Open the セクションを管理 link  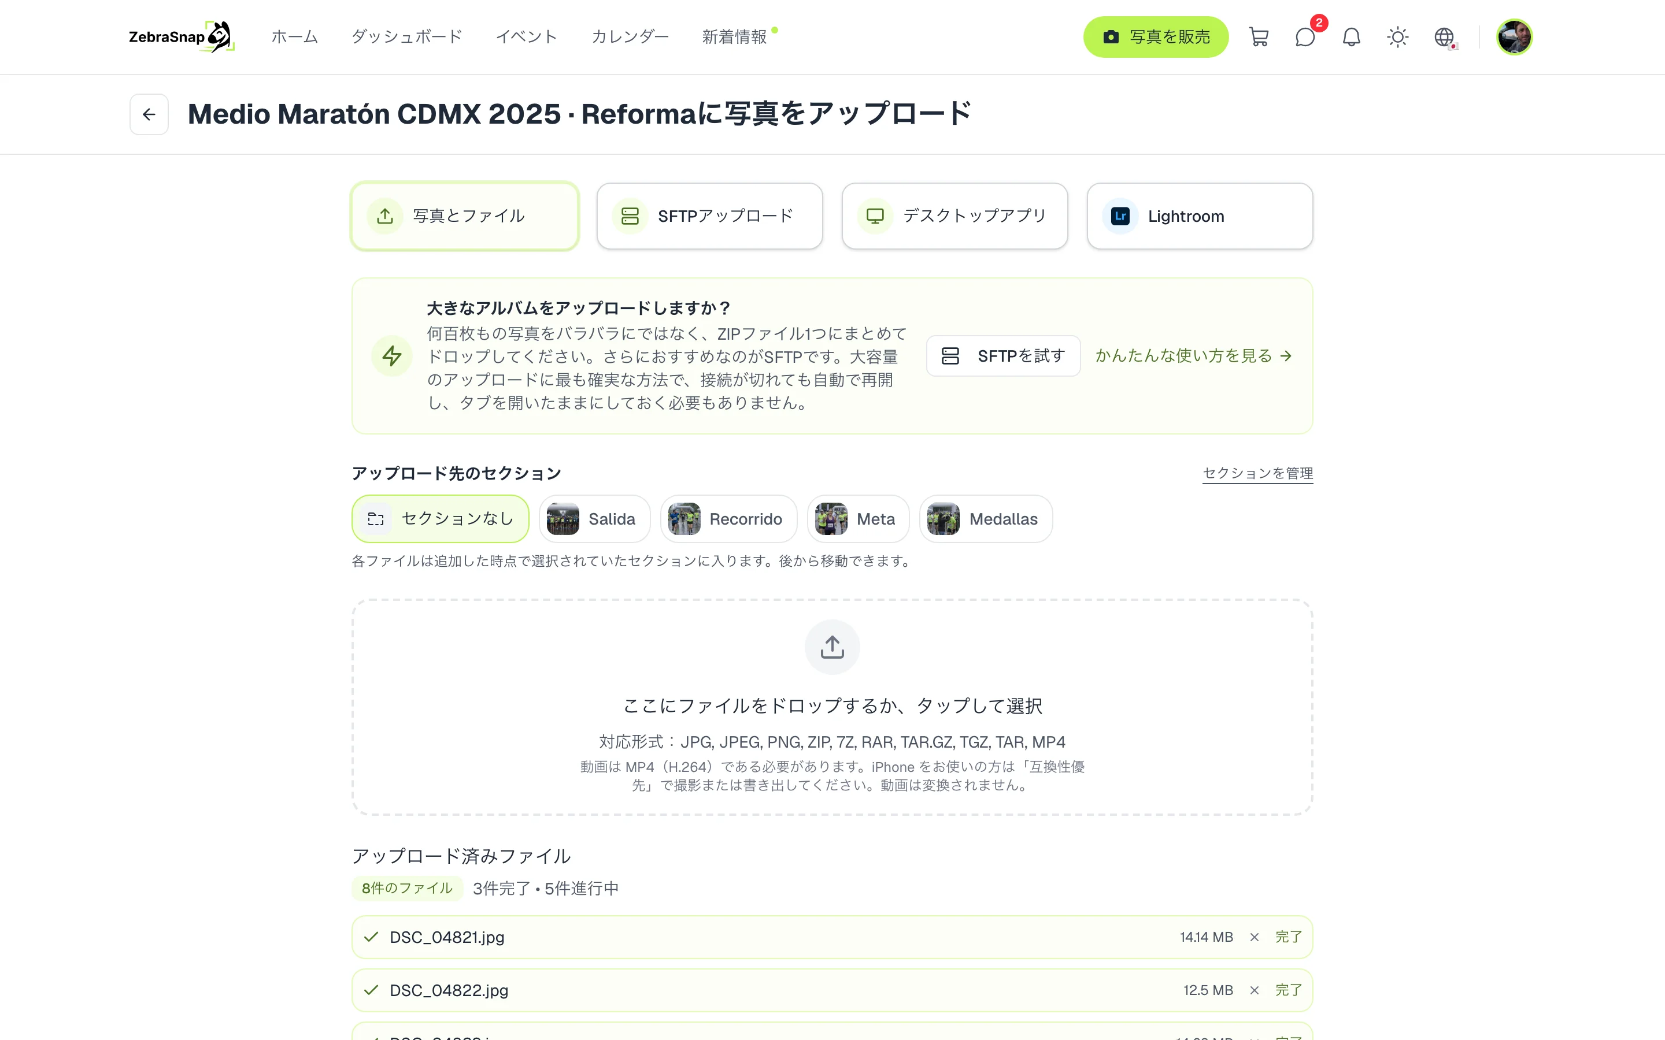(1257, 473)
